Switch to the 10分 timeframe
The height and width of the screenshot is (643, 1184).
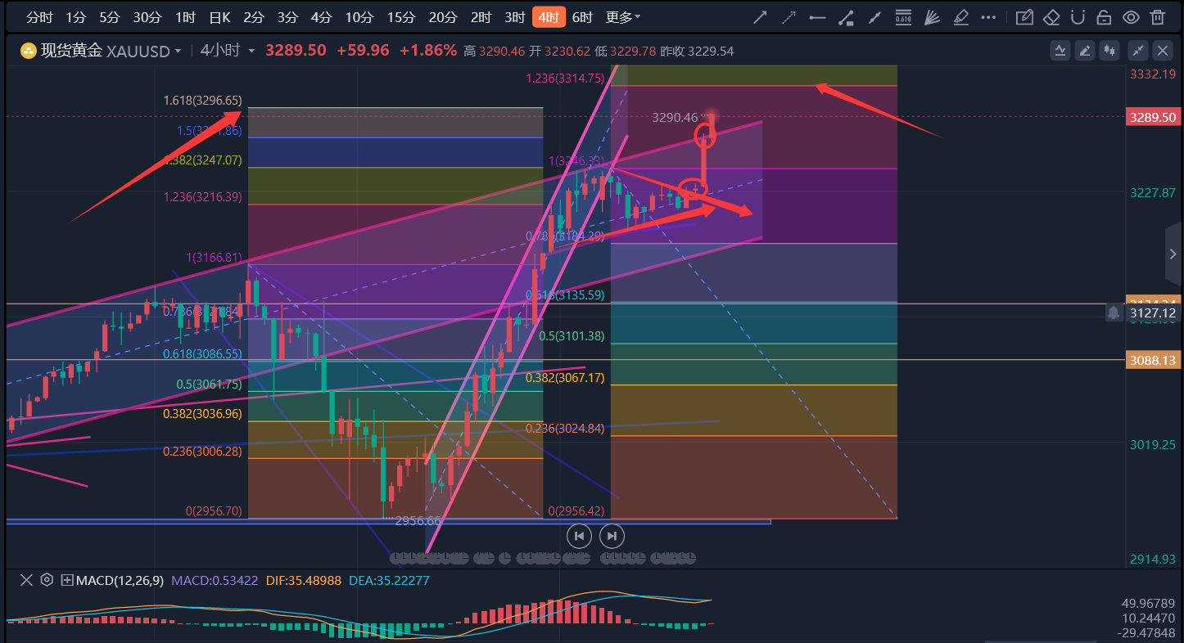[x=359, y=17]
